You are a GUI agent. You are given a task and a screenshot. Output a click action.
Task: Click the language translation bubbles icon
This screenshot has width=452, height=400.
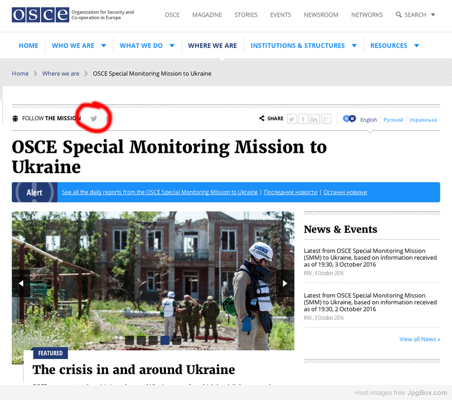click(349, 118)
